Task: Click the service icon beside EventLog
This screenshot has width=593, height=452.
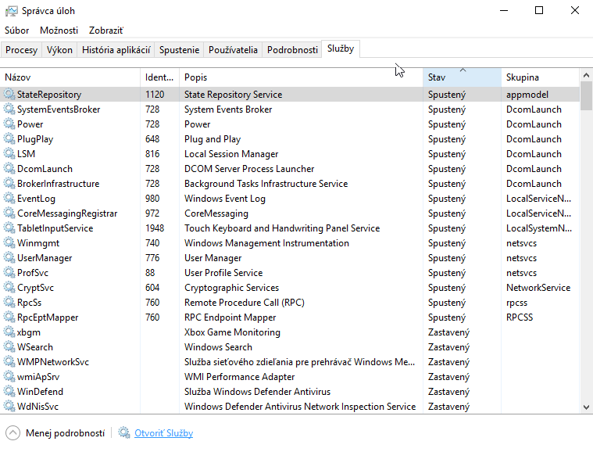Action: tap(9, 199)
